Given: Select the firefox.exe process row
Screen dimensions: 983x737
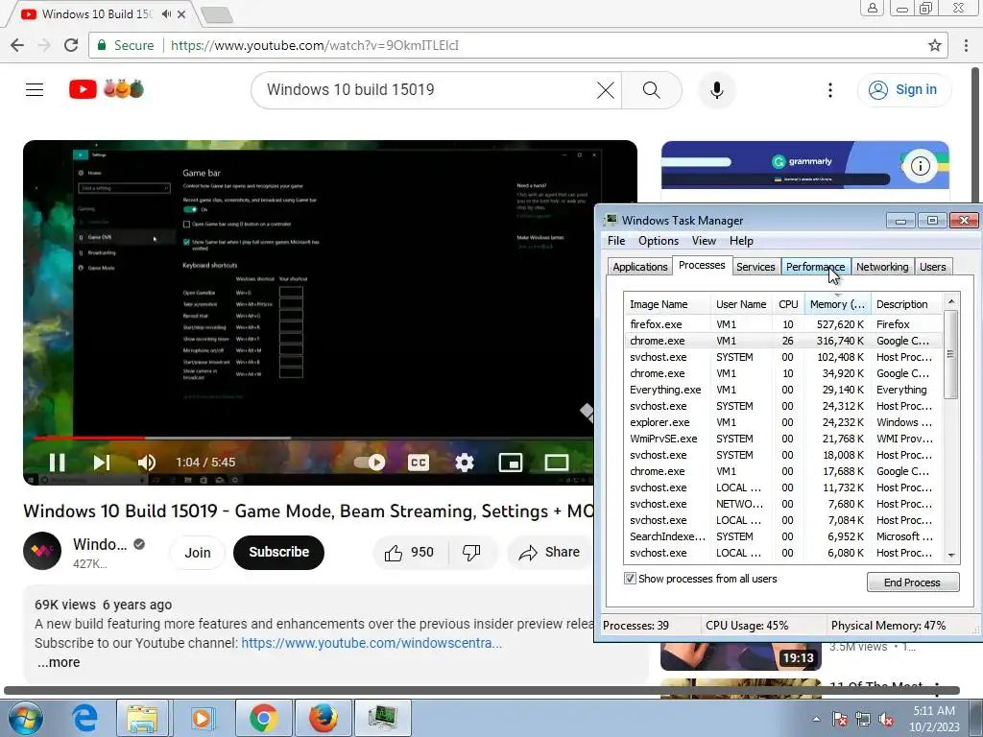Looking at the screenshot, I should point(783,324).
